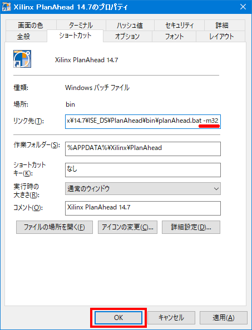Go to the セキュリティ tab
The width and height of the screenshot is (252, 330).
(179, 26)
